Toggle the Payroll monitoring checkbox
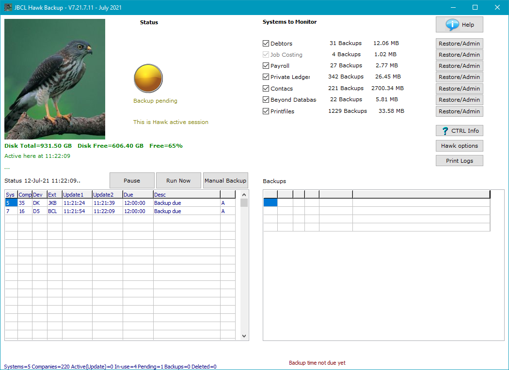Screen dimensions: 509x370 pos(266,66)
